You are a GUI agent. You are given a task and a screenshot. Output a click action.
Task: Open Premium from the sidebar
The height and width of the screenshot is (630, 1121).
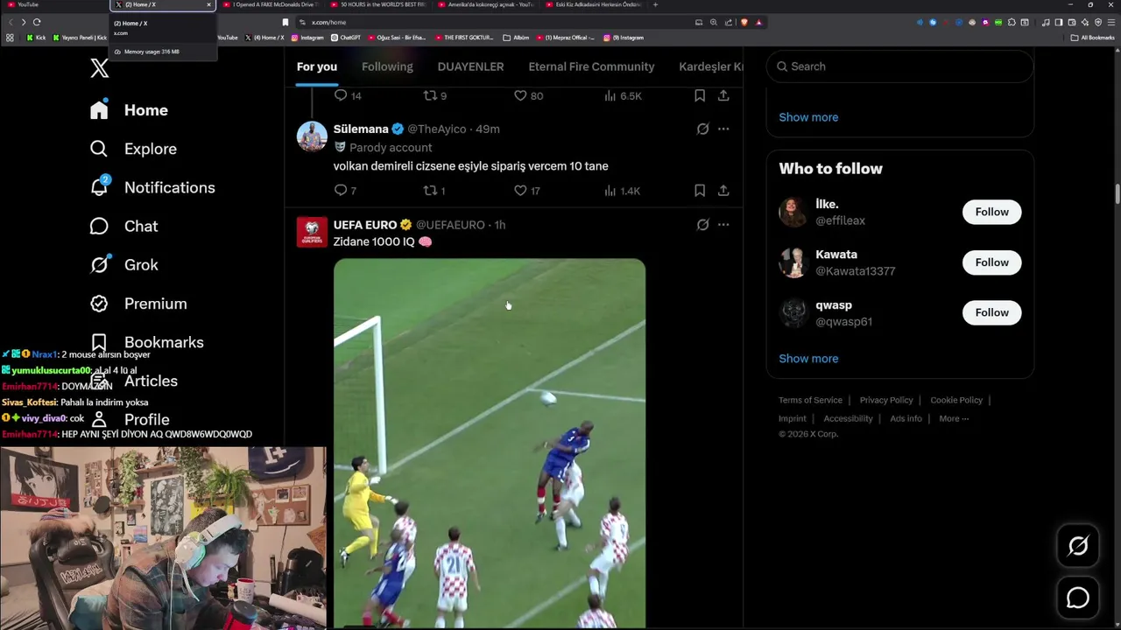coord(138,304)
